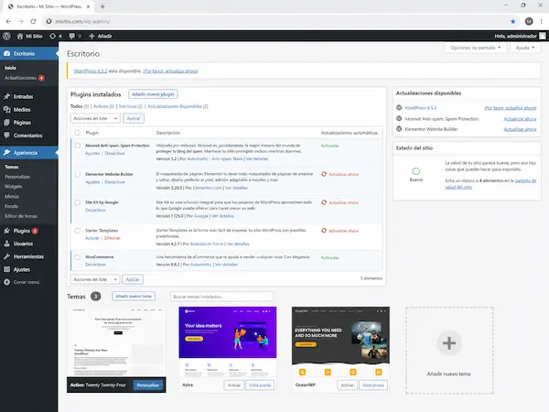The height and width of the screenshot is (412, 549).
Task: Open Astra theme thumbnail
Action: (x=228, y=342)
